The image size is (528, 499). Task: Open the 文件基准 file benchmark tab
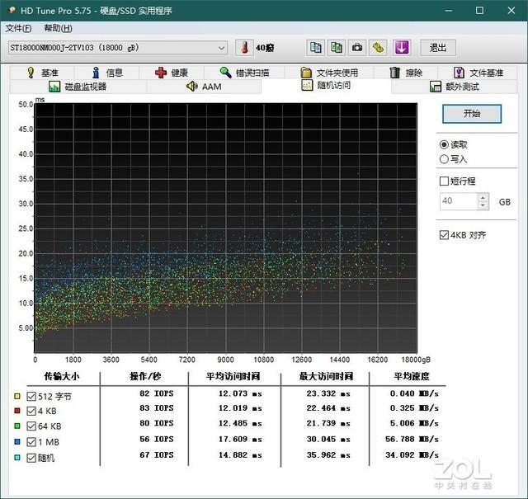tap(478, 73)
